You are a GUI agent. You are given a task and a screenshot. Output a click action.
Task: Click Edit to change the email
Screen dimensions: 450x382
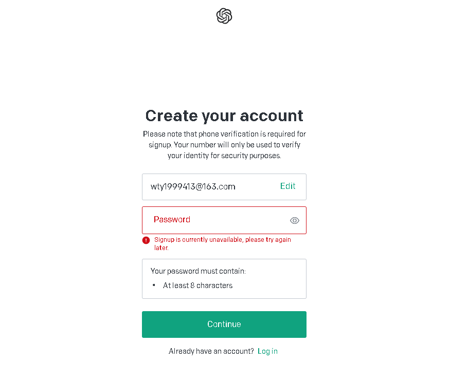(x=287, y=186)
